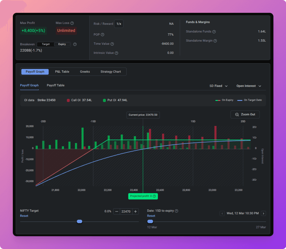The width and height of the screenshot is (286, 249).
Task: Click the Put OI green color swatch
Action: pos(104,100)
